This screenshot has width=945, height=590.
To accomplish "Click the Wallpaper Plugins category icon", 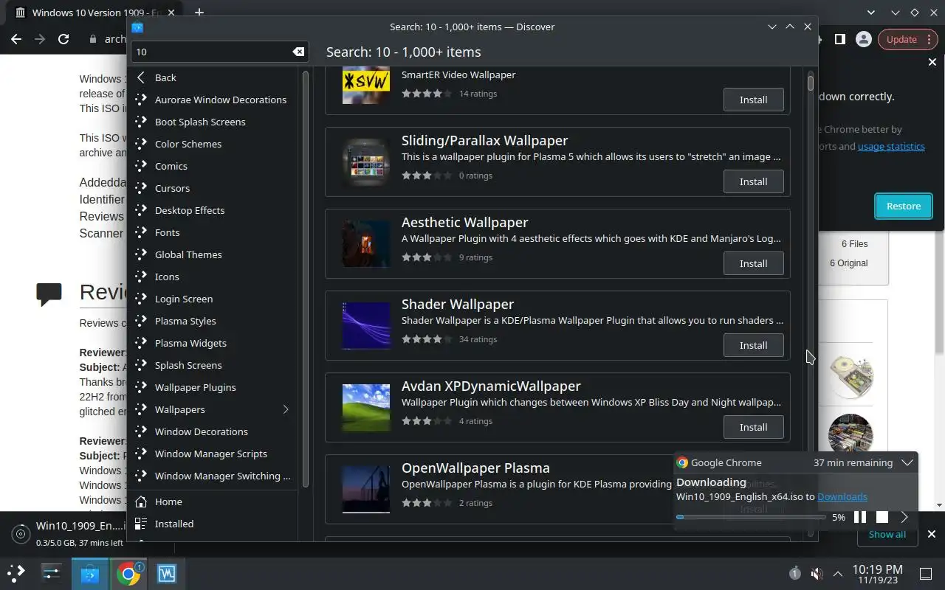I will click(x=141, y=387).
